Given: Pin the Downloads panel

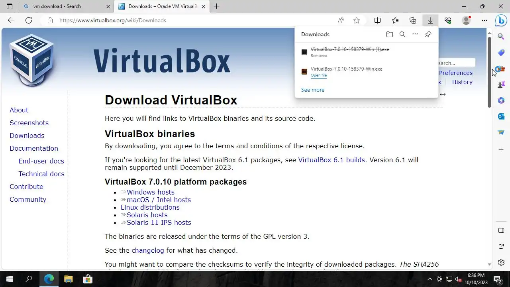Looking at the screenshot, I should [428, 34].
